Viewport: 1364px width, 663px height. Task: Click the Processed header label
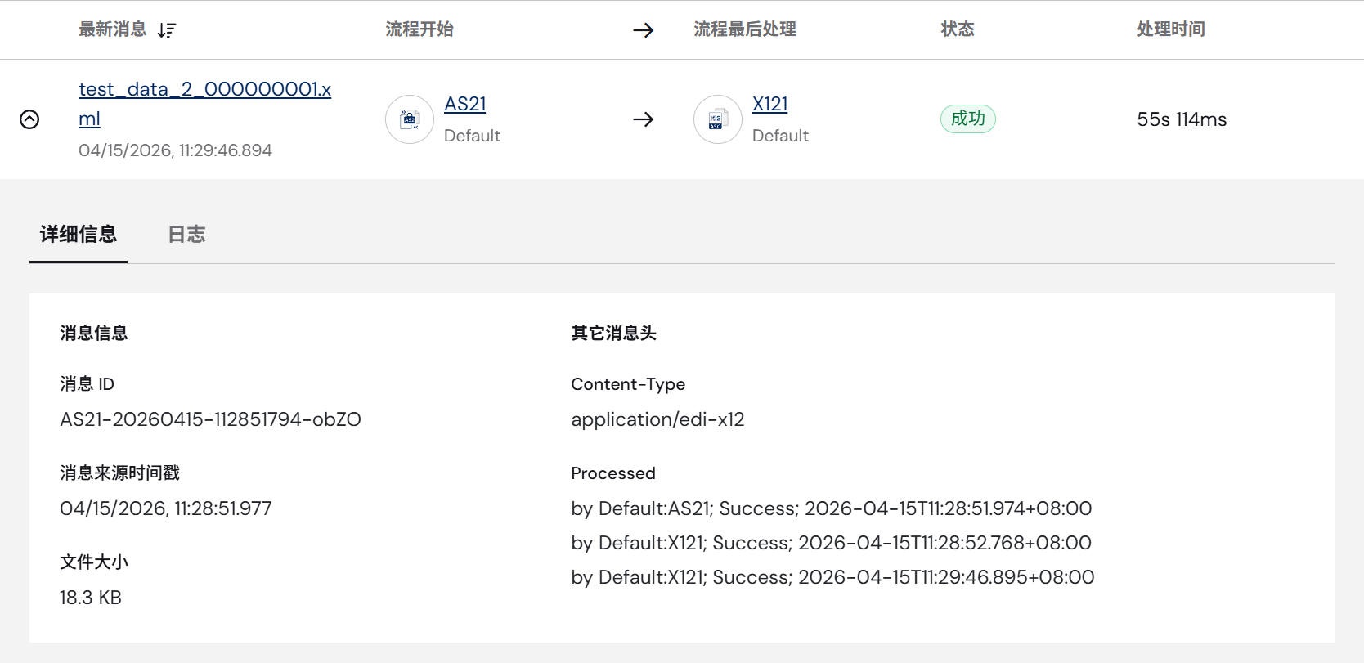[x=613, y=473]
